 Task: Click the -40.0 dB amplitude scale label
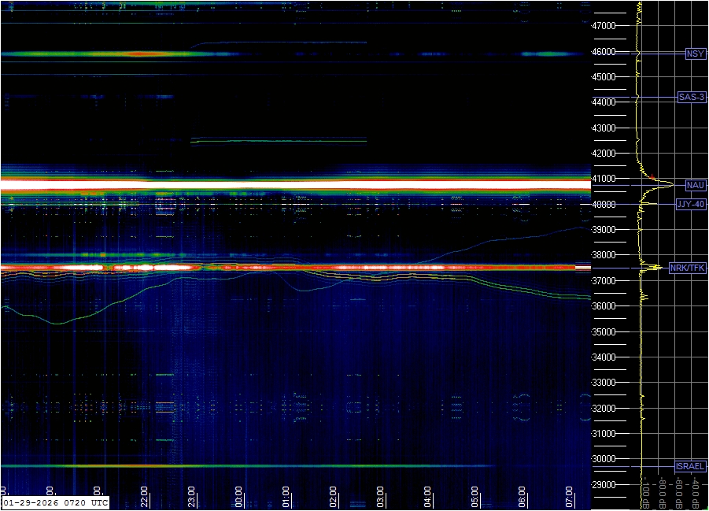pos(696,491)
